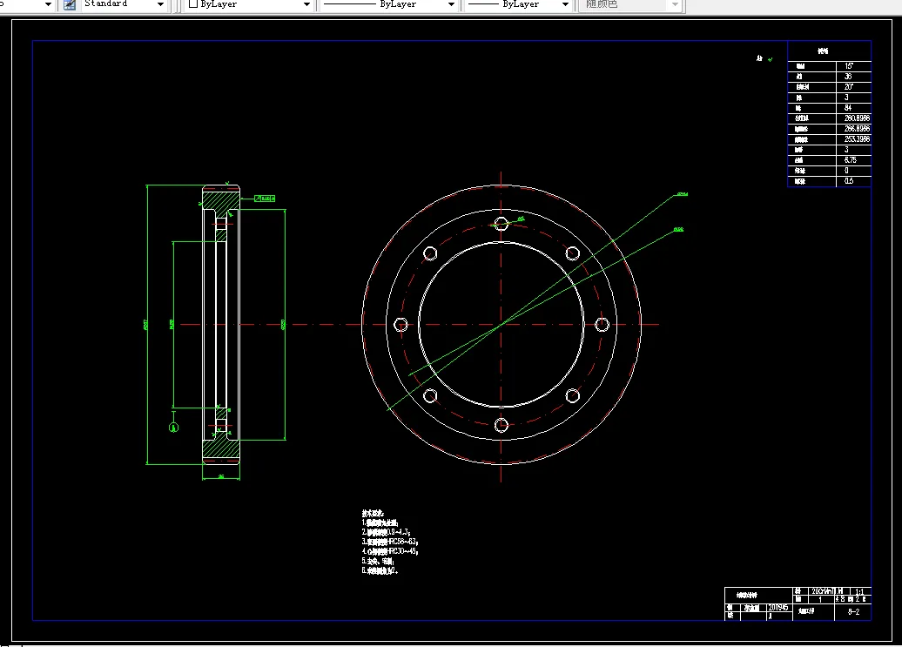Select the 6.75 value in the parameter table
This screenshot has width=902, height=647.
point(851,160)
